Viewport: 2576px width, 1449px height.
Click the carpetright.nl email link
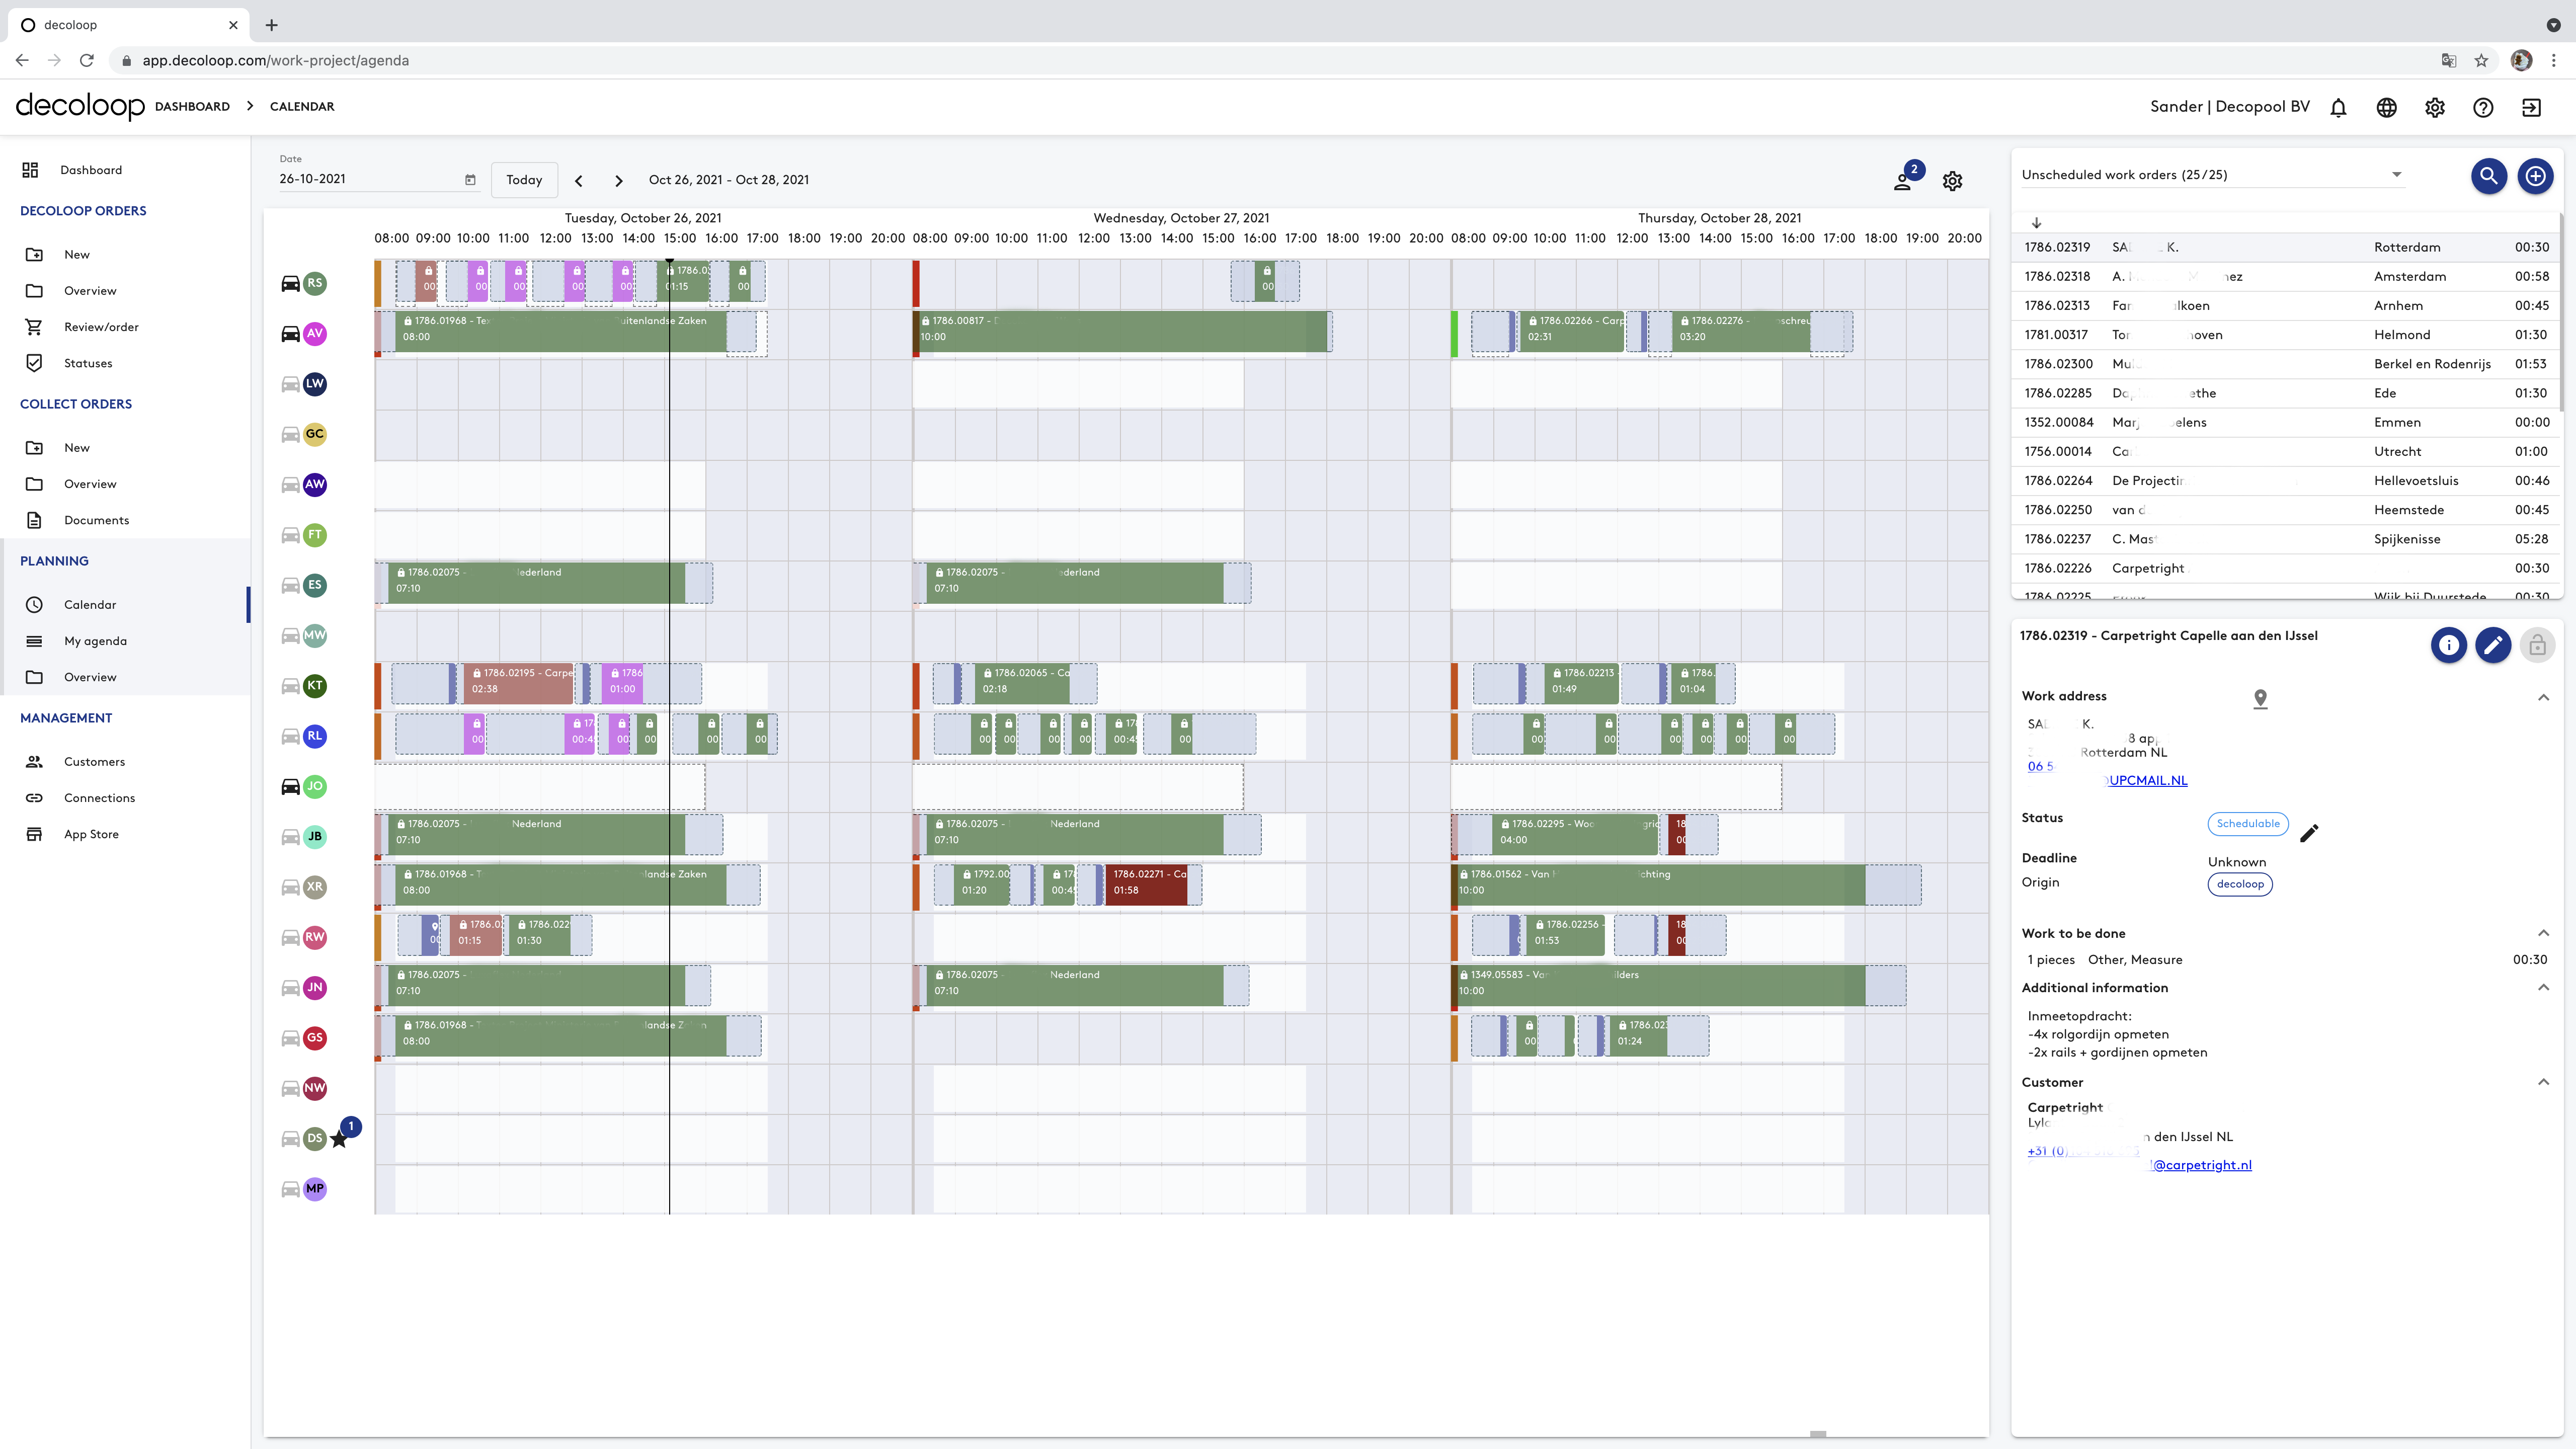(2200, 1165)
